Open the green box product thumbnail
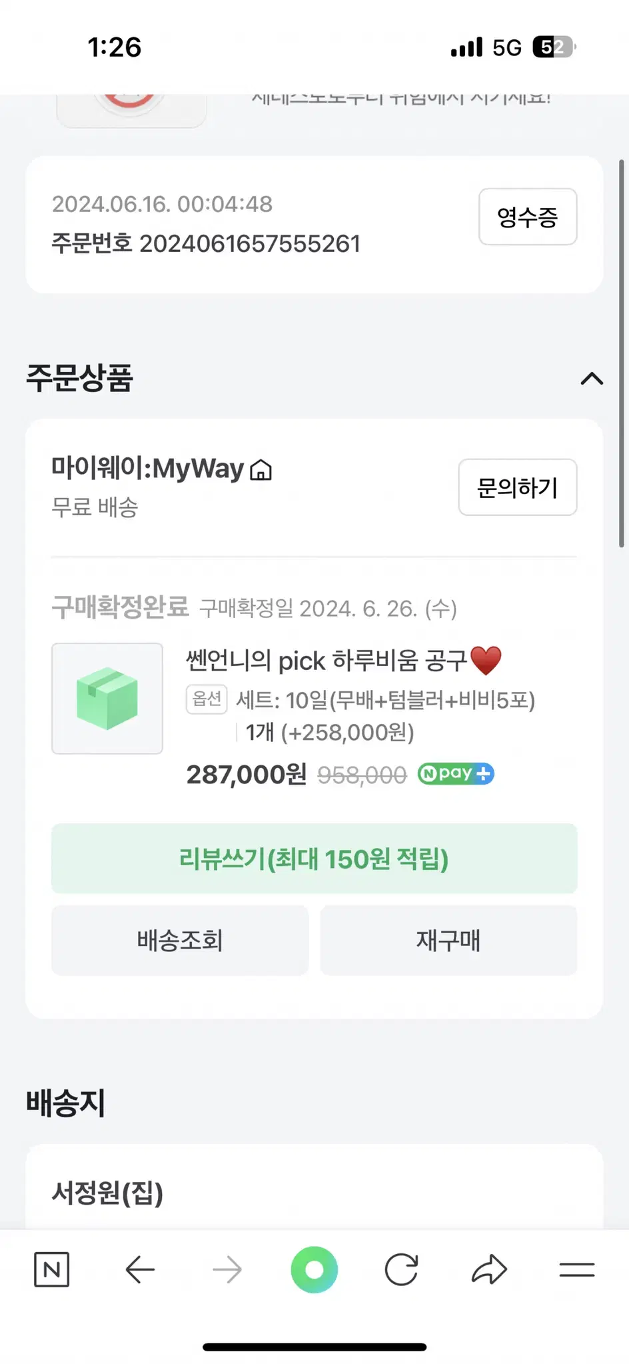The image size is (629, 1364). pos(107,699)
